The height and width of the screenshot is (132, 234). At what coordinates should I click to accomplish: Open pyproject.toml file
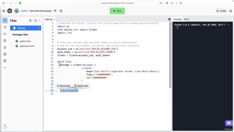pyautogui.click(x=27, y=46)
